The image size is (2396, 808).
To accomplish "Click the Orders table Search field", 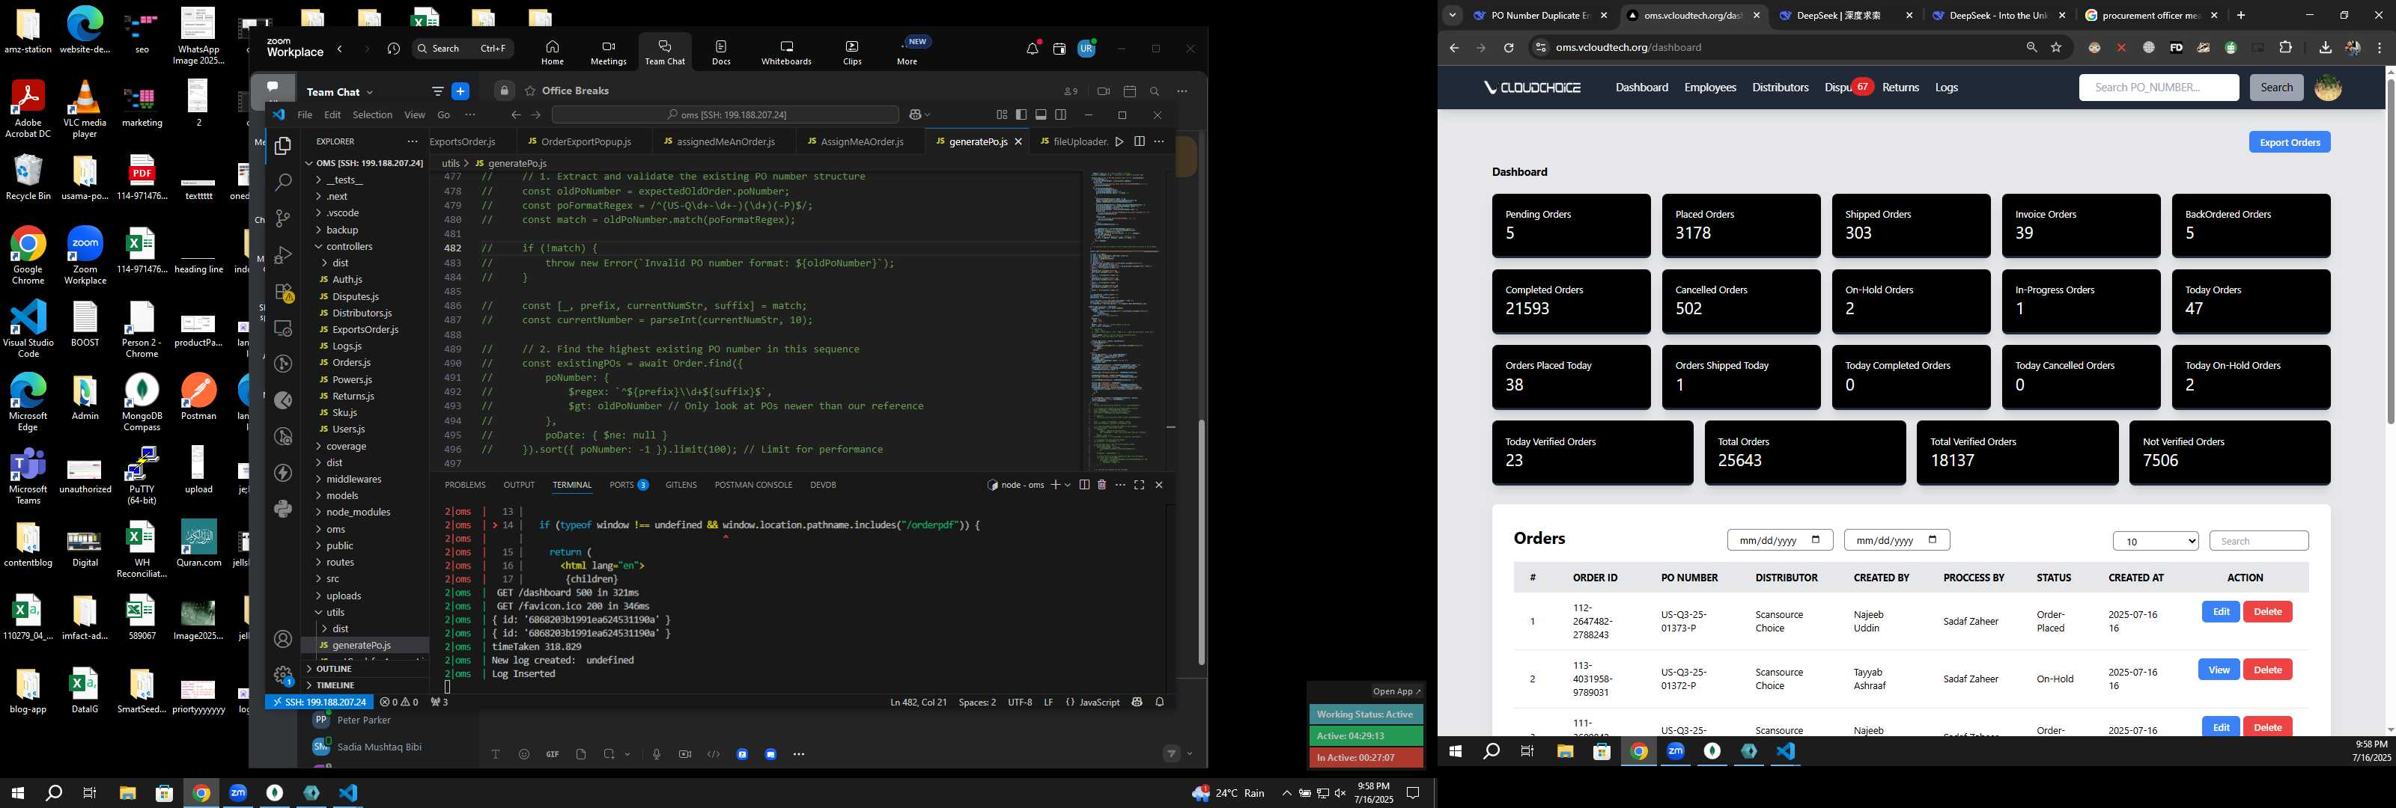I will click(2258, 541).
